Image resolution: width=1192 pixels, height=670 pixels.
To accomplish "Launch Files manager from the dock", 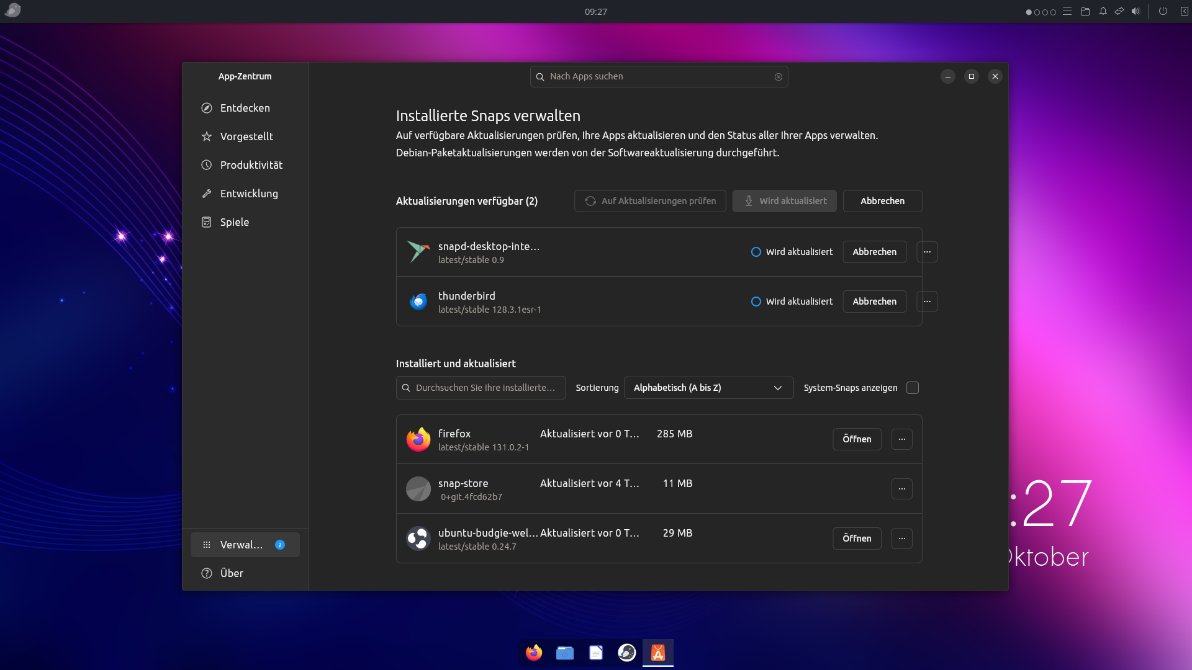I will (x=564, y=653).
